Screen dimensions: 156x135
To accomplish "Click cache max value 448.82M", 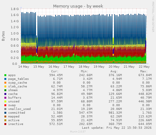I will (x=145, y=94).
